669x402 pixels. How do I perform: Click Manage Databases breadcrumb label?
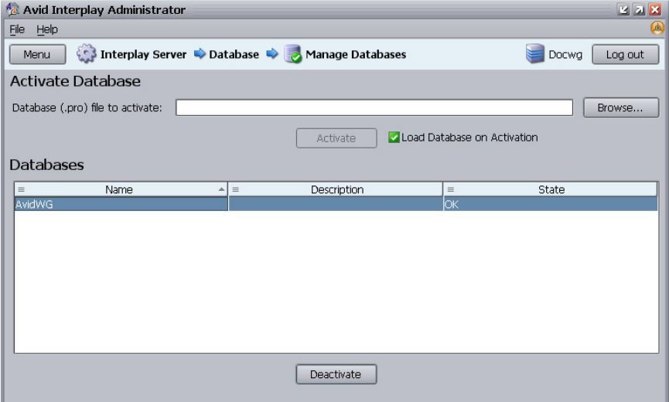click(356, 55)
